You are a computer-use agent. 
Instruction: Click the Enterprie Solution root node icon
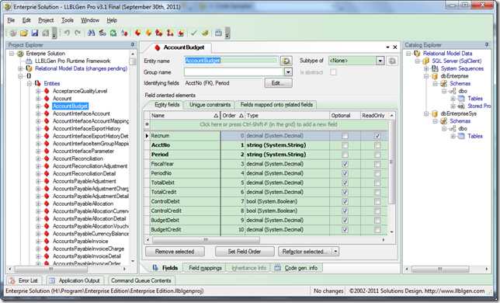coord(21,54)
